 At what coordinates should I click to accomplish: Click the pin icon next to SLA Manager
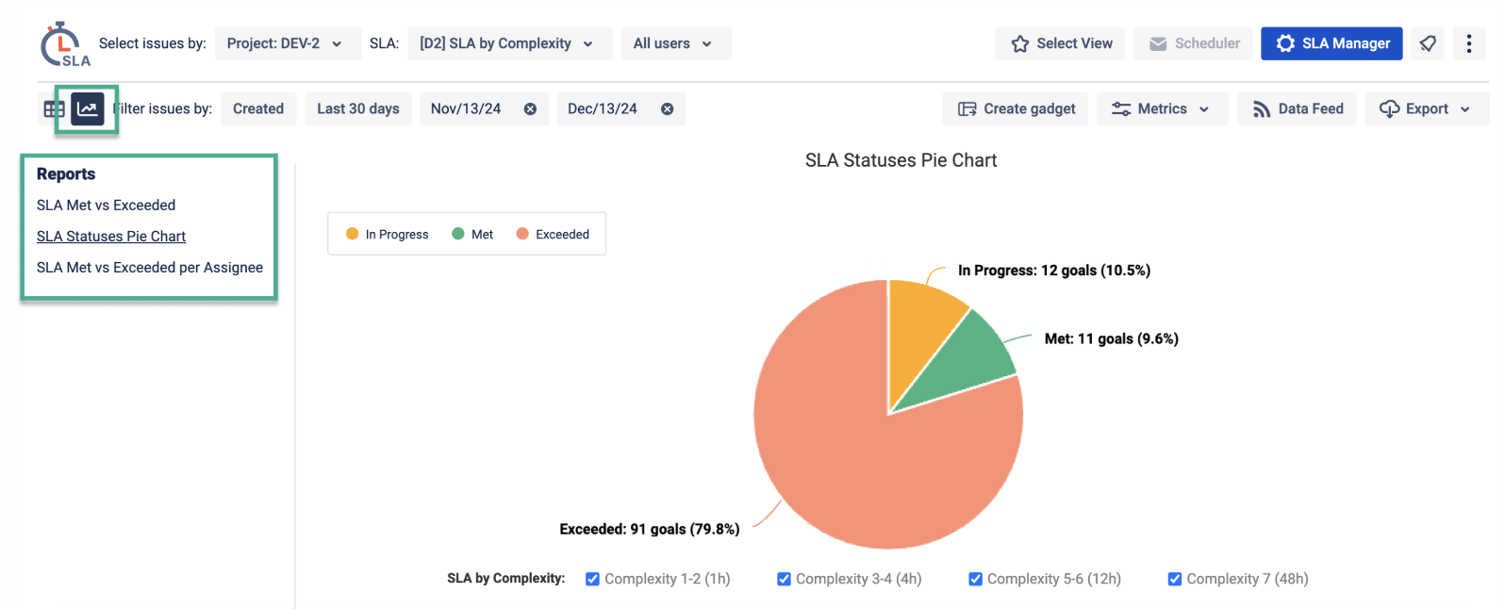click(1429, 43)
